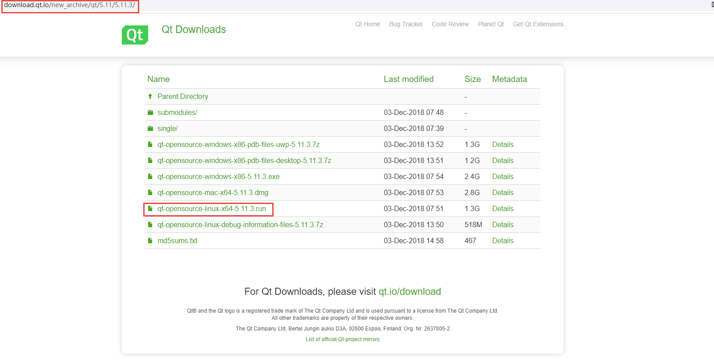Click the 03-Dec-2018 07:48 date cell
The width and height of the screenshot is (714, 363).
[x=414, y=112]
